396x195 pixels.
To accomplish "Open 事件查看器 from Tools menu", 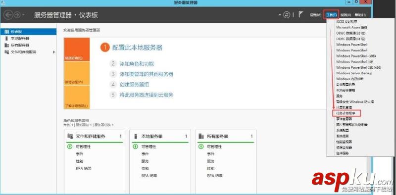I will [344, 119].
